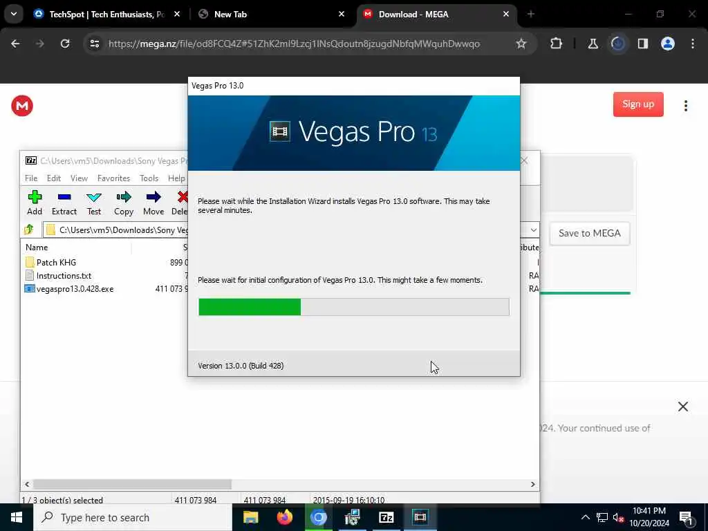The height and width of the screenshot is (531, 708).
Task: Click the up-folder icon in 7-Zip
Action: pyautogui.click(x=29, y=230)
